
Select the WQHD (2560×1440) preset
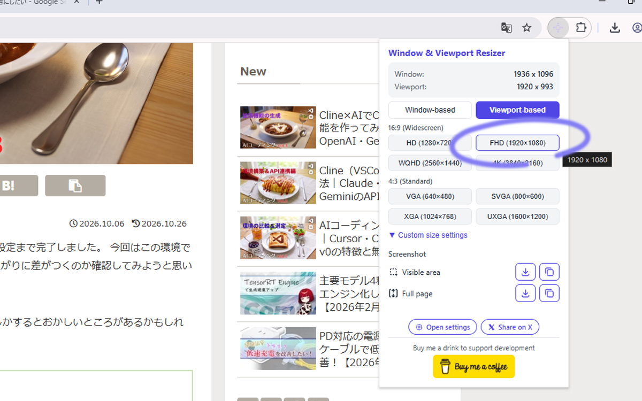430,163
